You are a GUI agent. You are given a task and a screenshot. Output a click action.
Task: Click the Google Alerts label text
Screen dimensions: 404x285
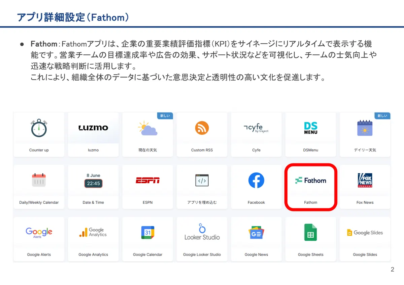39,254
